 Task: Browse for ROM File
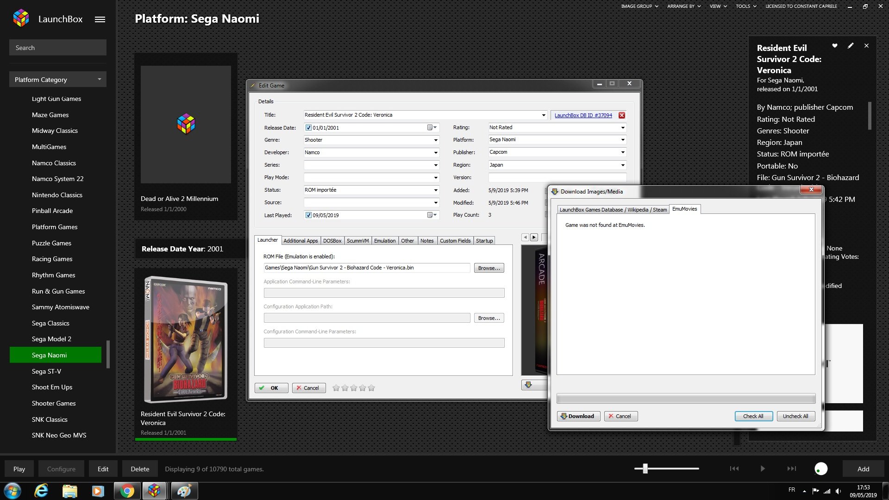tap(489, 268)
